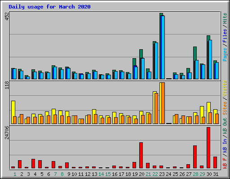Click the 'kB In' legend label
230x179 pixels.
tap(225, 145)
